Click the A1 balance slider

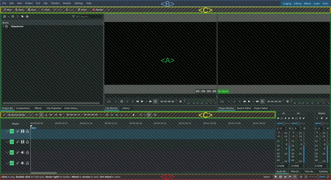[x=283, y=123]
